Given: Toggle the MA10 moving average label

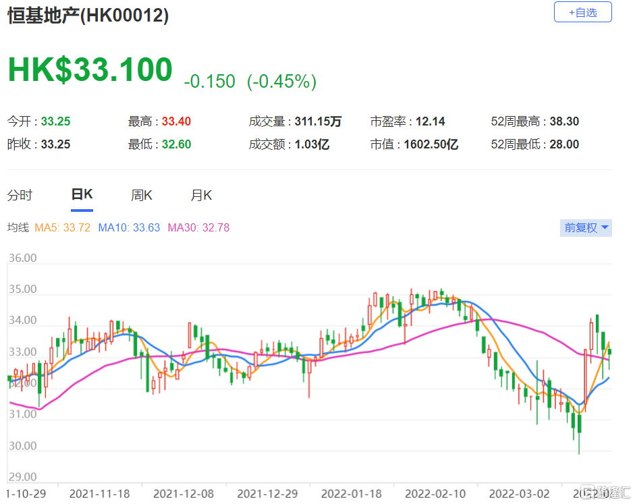Looking at the screenshot, I should click(129, 228).
